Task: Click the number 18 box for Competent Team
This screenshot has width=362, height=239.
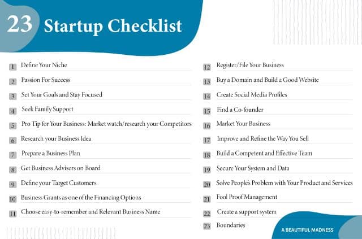Action: (x=207, y=155)
